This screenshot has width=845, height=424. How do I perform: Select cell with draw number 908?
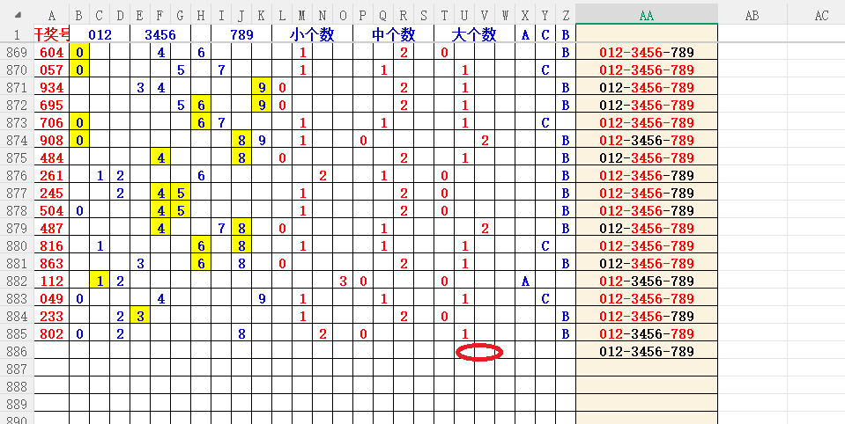(52, 141)
